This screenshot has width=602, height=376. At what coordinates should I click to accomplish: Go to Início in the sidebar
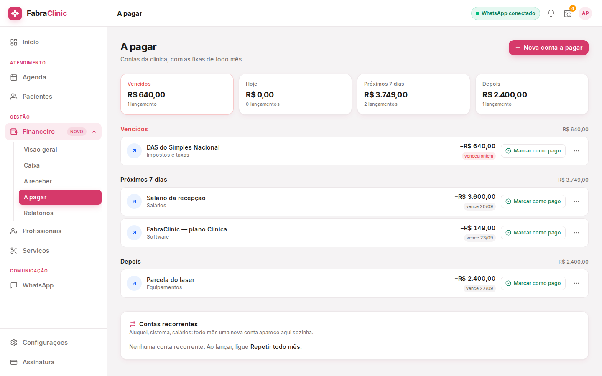pyautogui.click(x=53, y=42)
